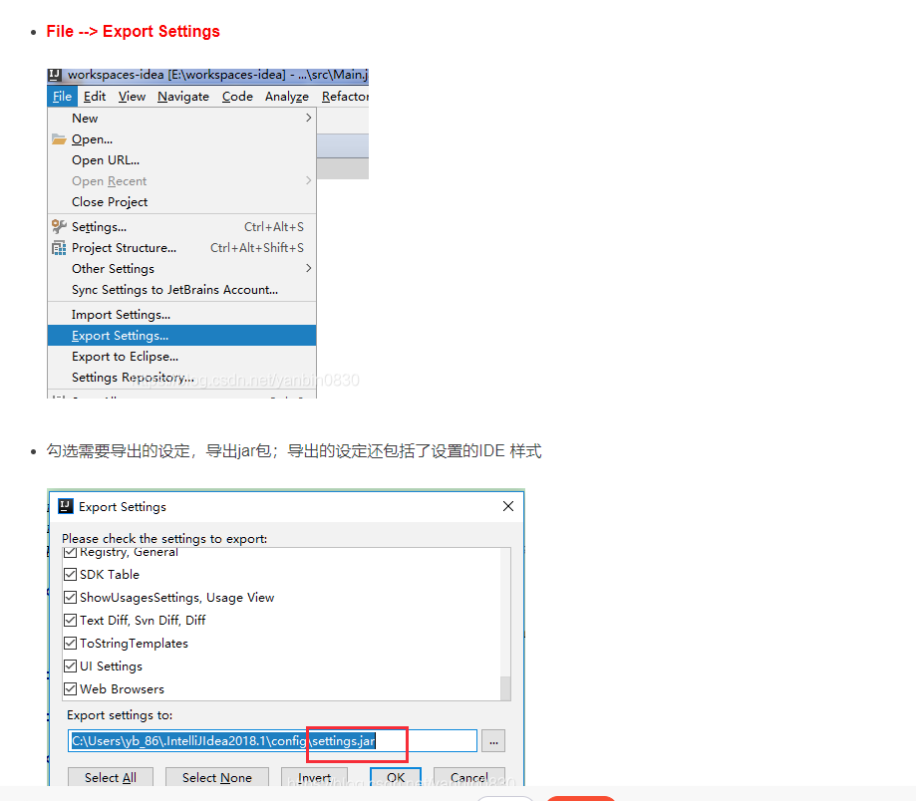Click the 'File --> Export Settings' heading
Image resolution: width=916 pixels, height=801 pixels.
tap(134, 32)
